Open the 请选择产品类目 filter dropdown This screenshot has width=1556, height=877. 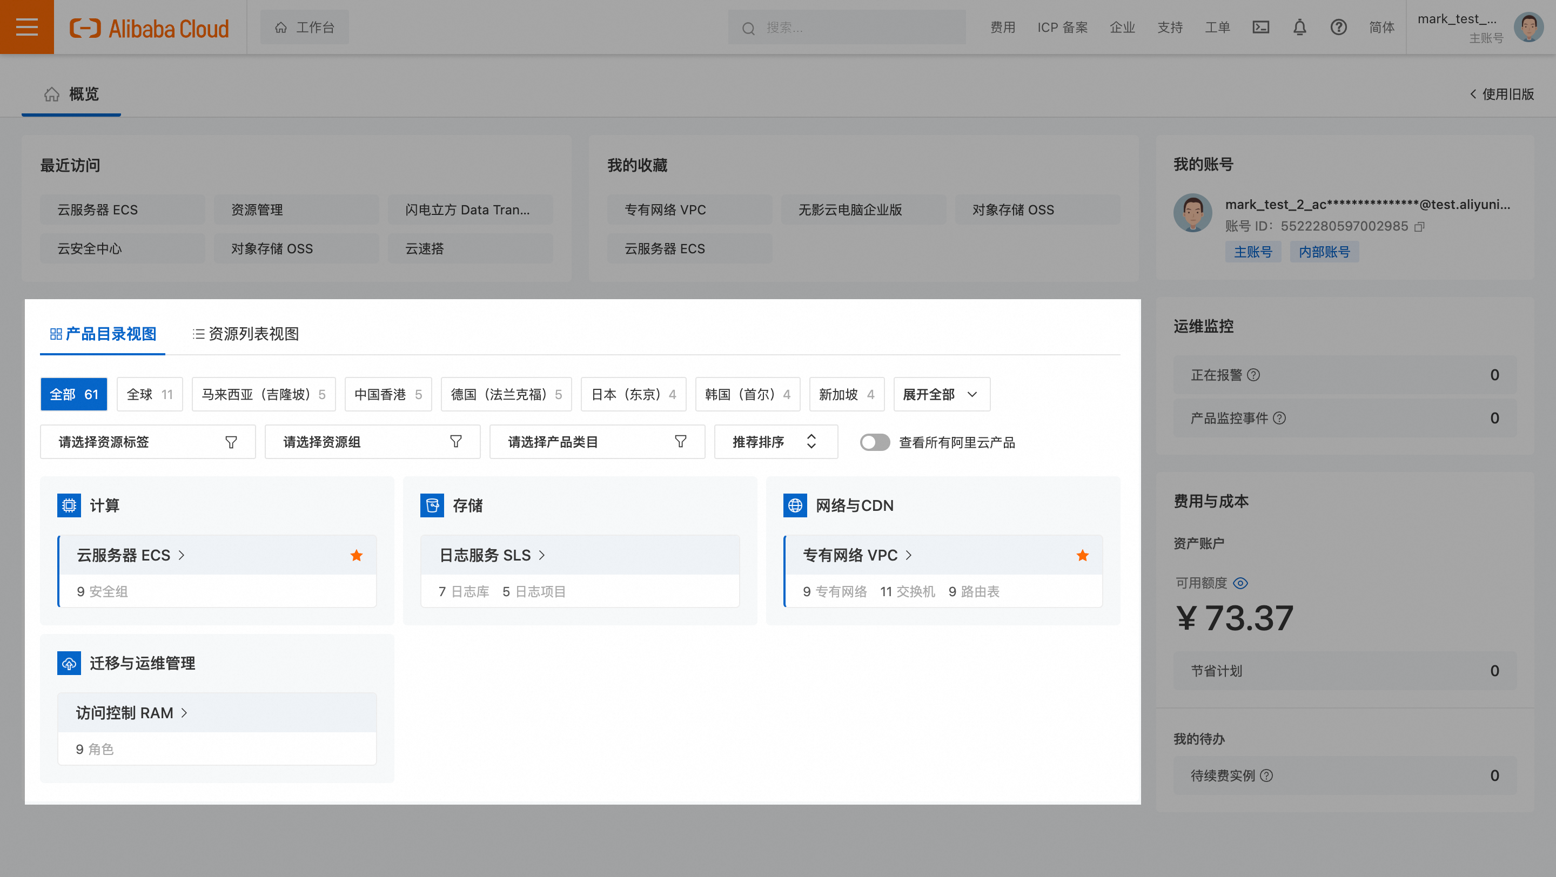click(x=597, y=442)
